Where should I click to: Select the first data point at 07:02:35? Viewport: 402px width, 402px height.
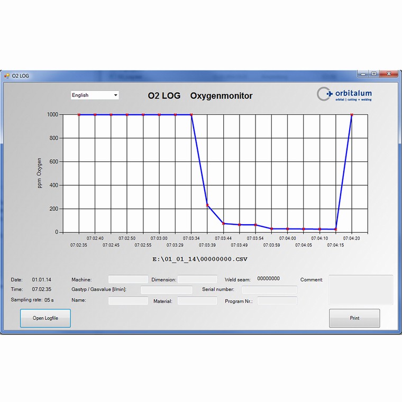79,114
